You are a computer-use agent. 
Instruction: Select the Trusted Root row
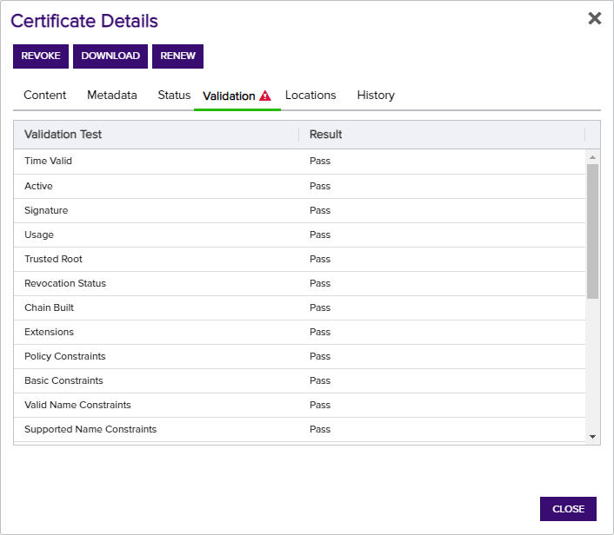pos(299,260)
